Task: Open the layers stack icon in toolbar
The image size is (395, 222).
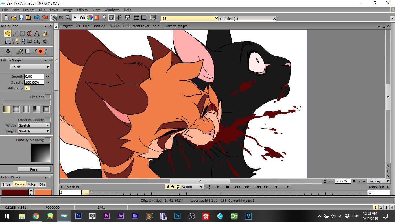Action: coord(82,18)
